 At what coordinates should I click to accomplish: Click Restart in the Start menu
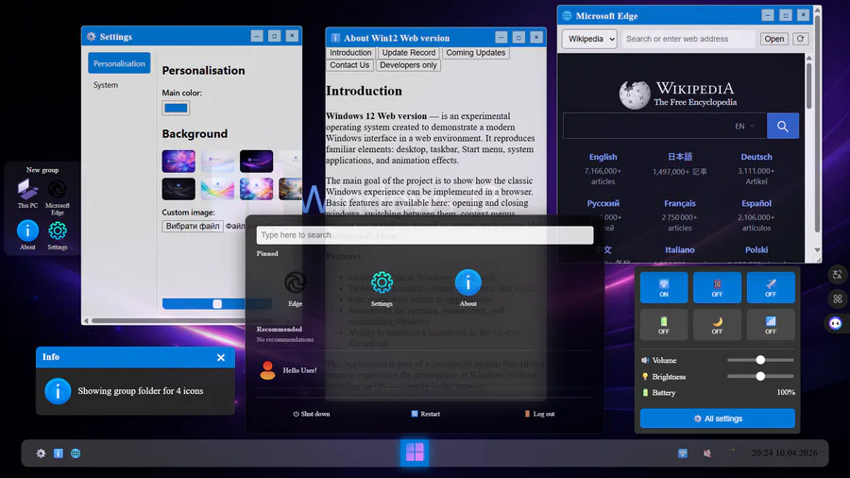pyautogui.click(x=426, y=414)
